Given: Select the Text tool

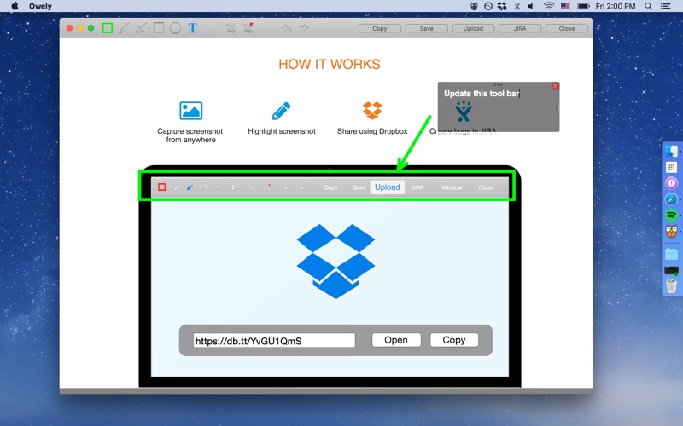Looking at the screenshot, I should [x=193, y=28].
